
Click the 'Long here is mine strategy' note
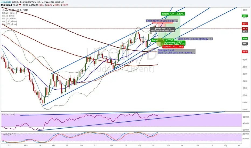[x=195, y=39]
